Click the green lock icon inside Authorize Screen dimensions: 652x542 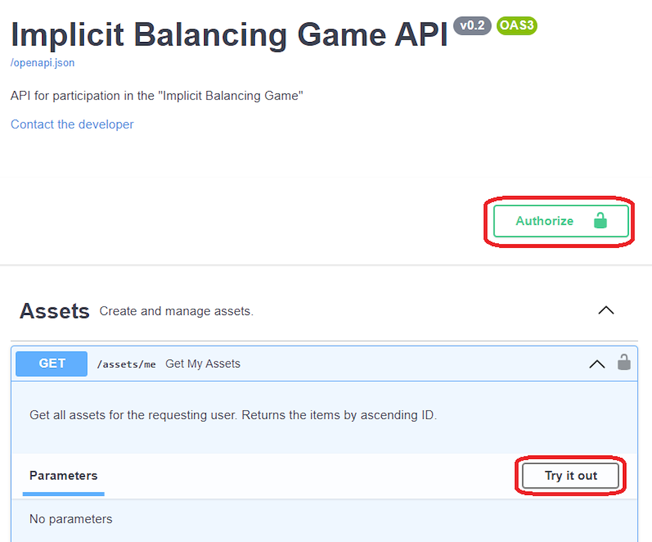(600, 220)
